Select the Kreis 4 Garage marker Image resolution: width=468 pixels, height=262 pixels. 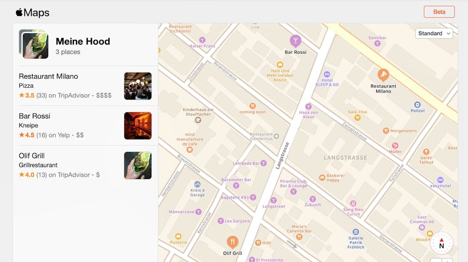pyautogui.click(x=197, y=185)
